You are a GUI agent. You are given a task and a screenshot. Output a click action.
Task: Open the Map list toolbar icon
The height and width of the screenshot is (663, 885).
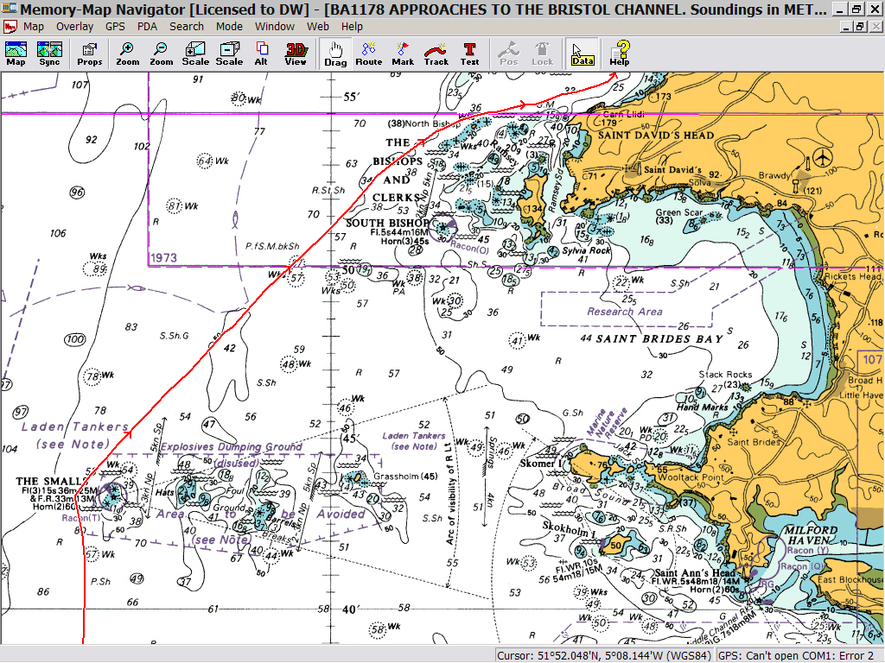click(16, 54)
